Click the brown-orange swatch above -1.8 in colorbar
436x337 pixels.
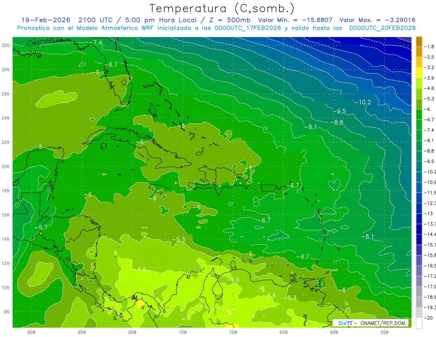point(419,41)
